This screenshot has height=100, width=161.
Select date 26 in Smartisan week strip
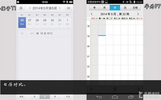click(x=22, y=23)
